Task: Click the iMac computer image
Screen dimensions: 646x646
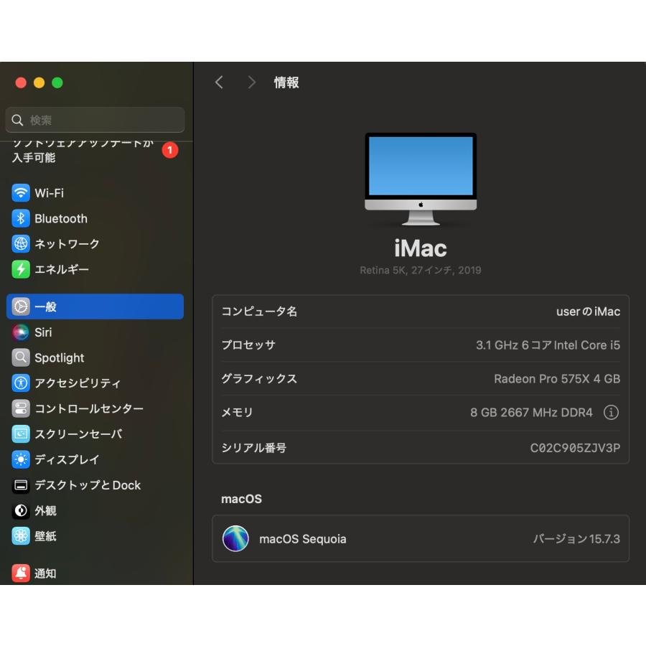Action: [421, 179]
